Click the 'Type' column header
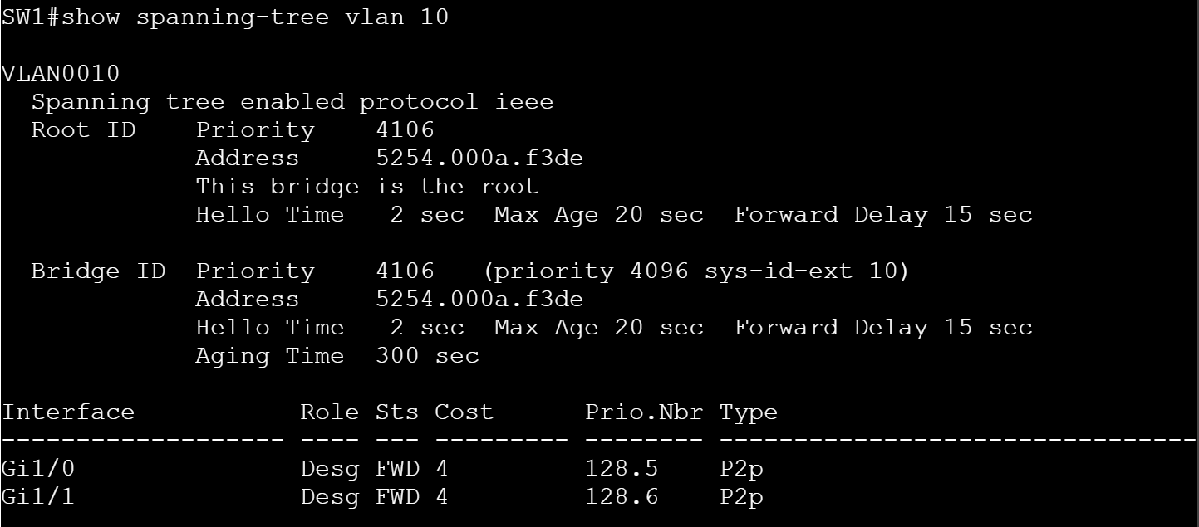 click(749, 412)
